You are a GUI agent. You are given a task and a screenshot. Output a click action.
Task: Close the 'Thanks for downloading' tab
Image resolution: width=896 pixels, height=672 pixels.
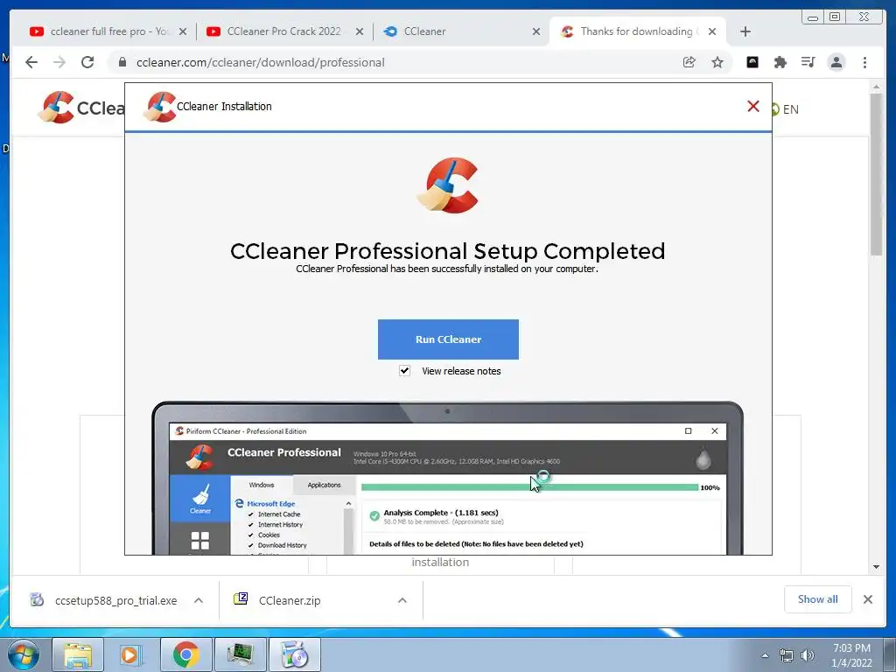712,32
